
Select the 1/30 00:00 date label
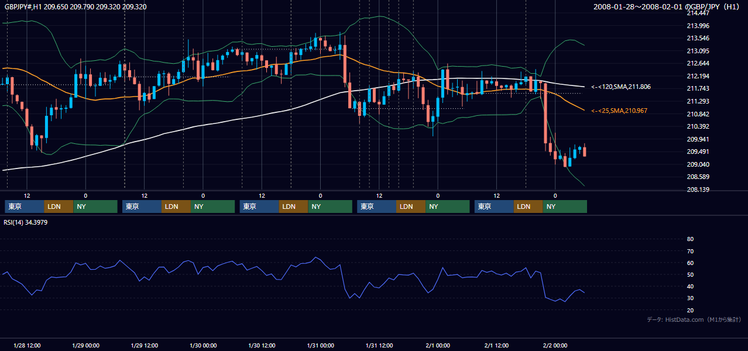click(203, 346)
